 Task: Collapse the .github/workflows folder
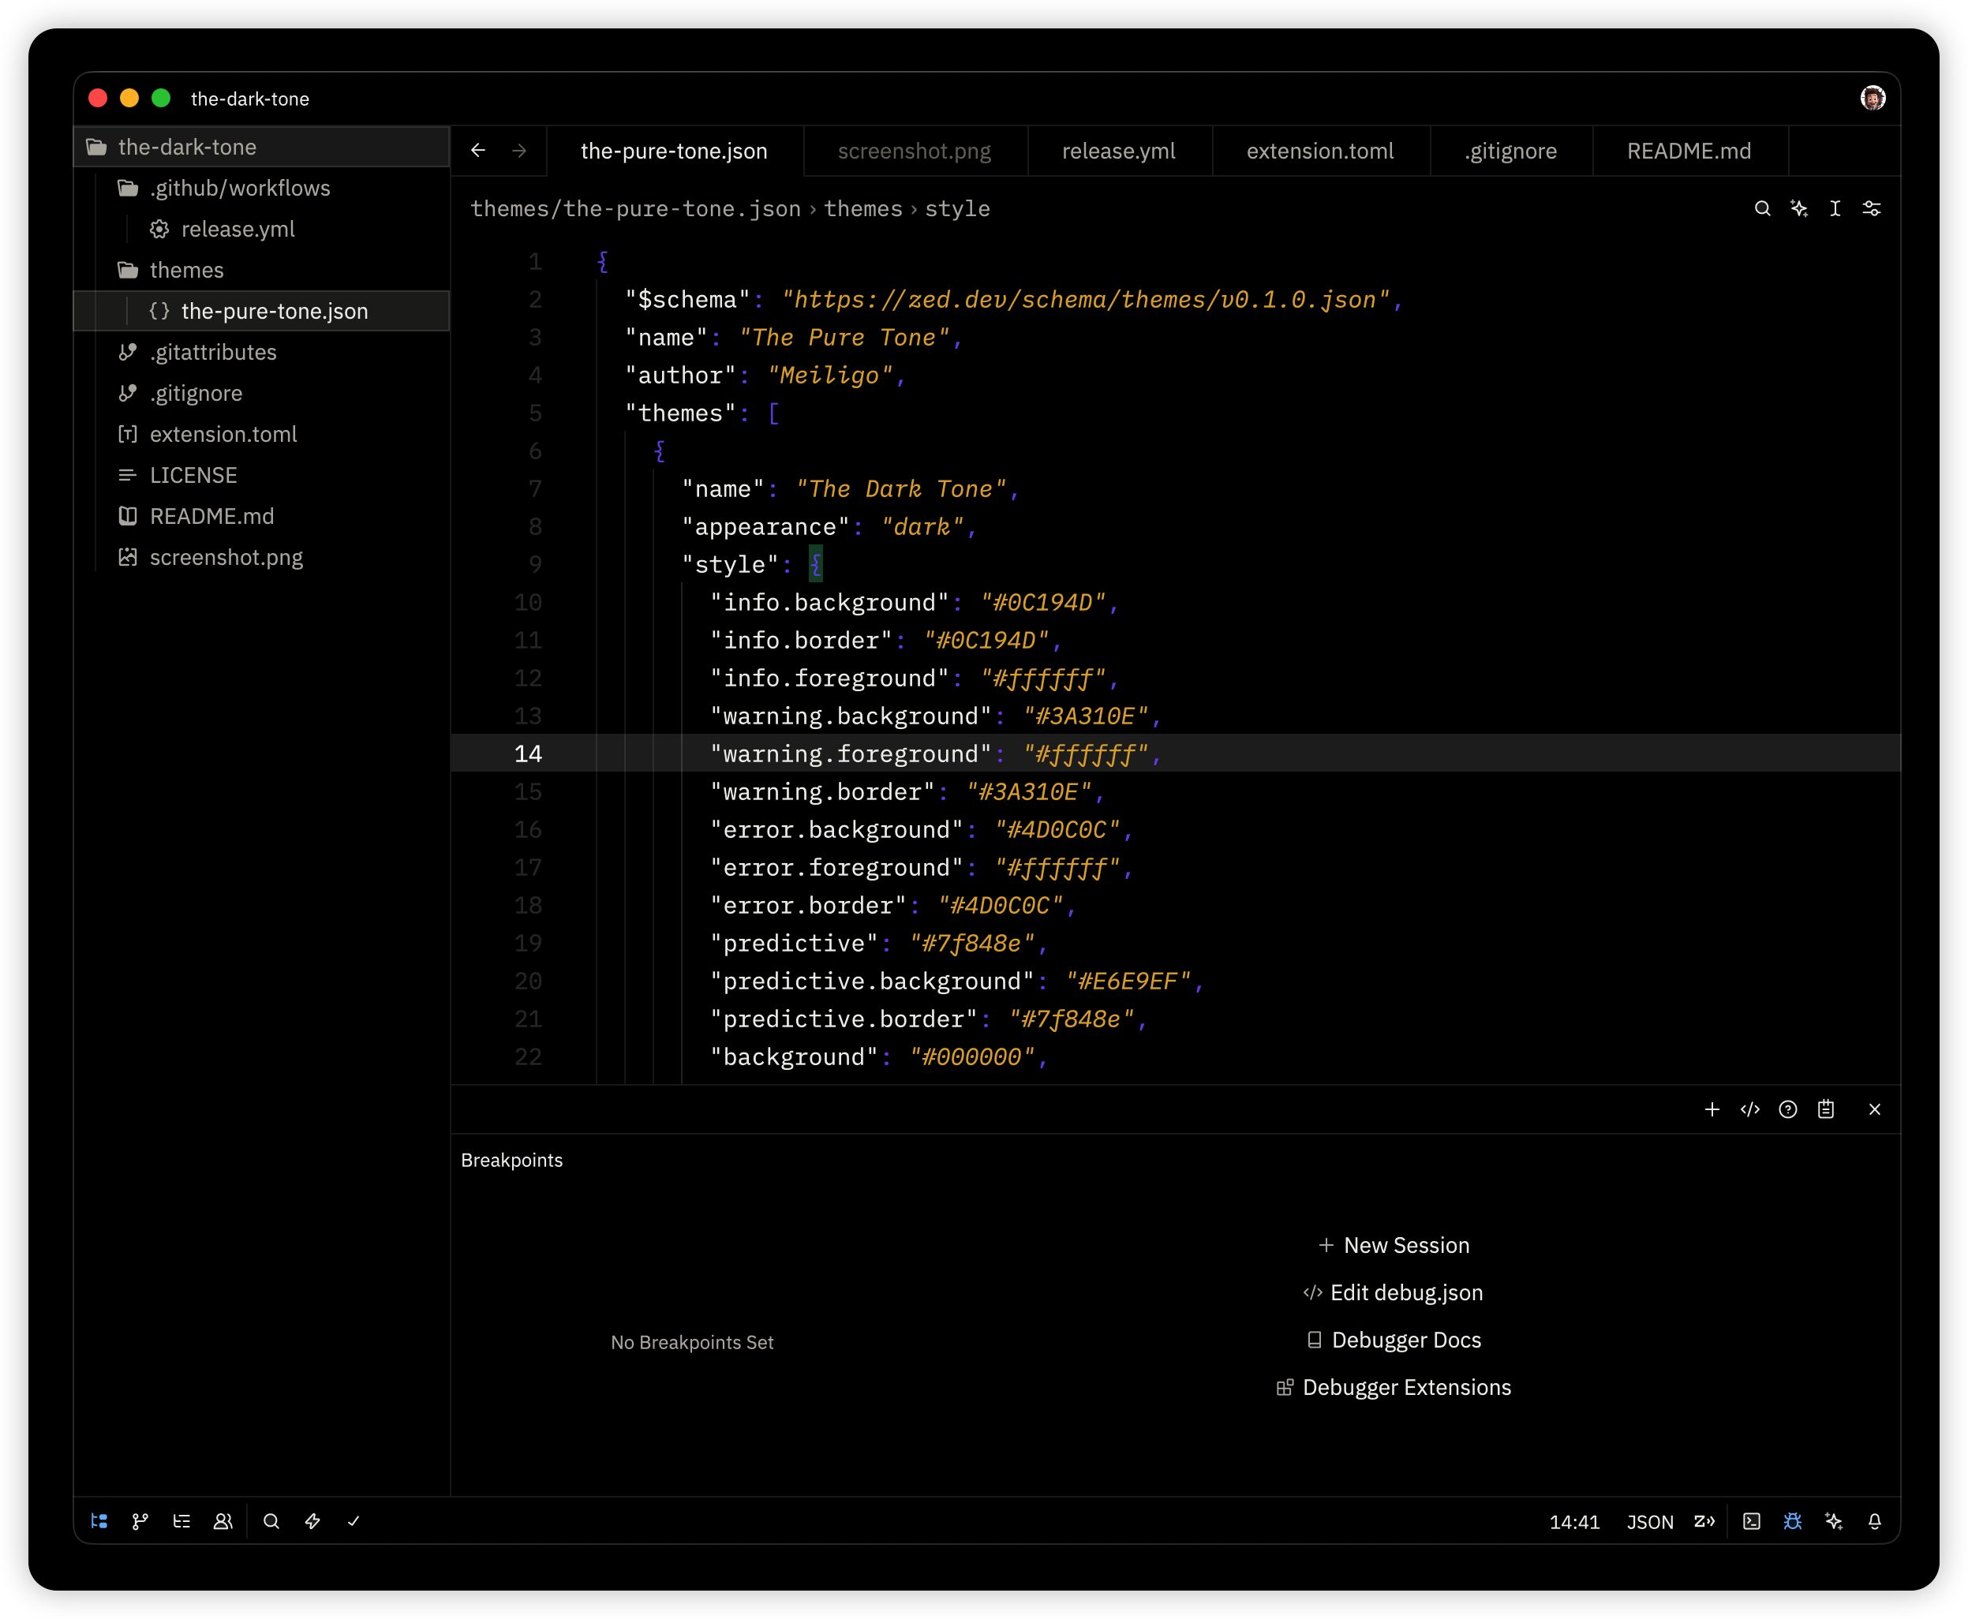[261, 188]
